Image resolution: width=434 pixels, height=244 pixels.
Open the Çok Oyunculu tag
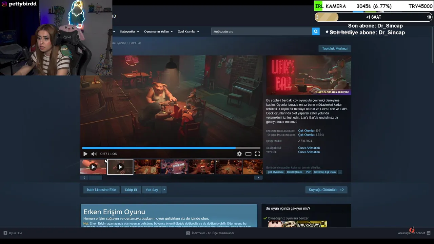click(275, 172)
